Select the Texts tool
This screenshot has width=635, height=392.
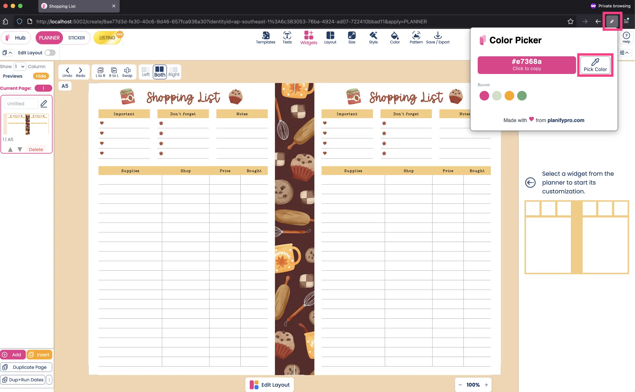click(x=287, y=38)
